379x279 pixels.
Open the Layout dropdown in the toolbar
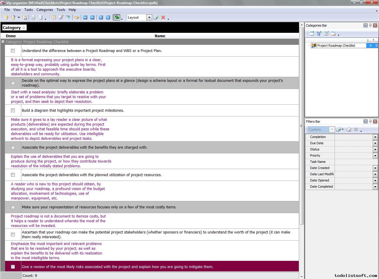pos(149,17)
